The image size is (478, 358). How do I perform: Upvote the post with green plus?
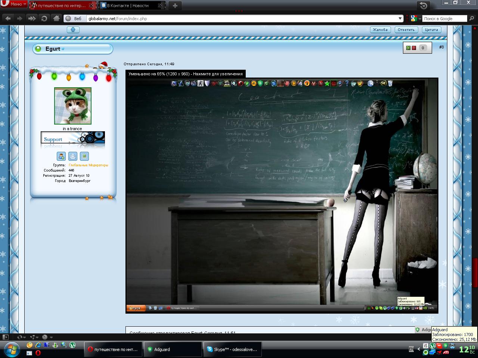(408, 48)
